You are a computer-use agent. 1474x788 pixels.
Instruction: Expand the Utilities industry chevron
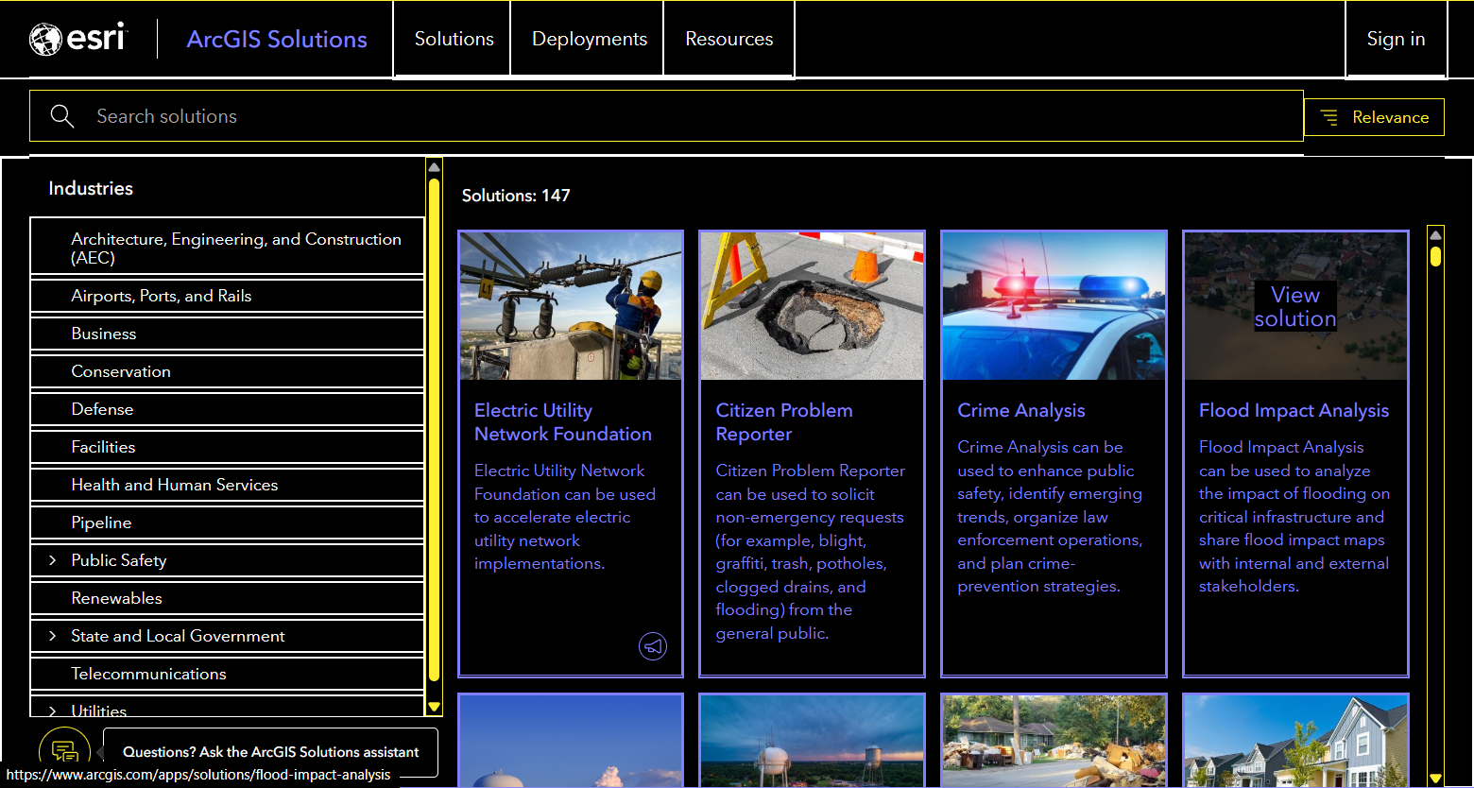coord(53,711)
